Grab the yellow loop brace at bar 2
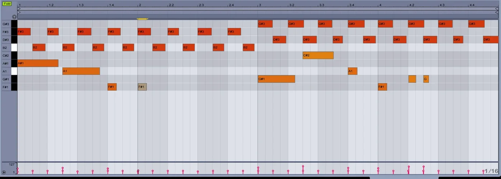This screenshot has height=179, width=501. pos(142,19)
